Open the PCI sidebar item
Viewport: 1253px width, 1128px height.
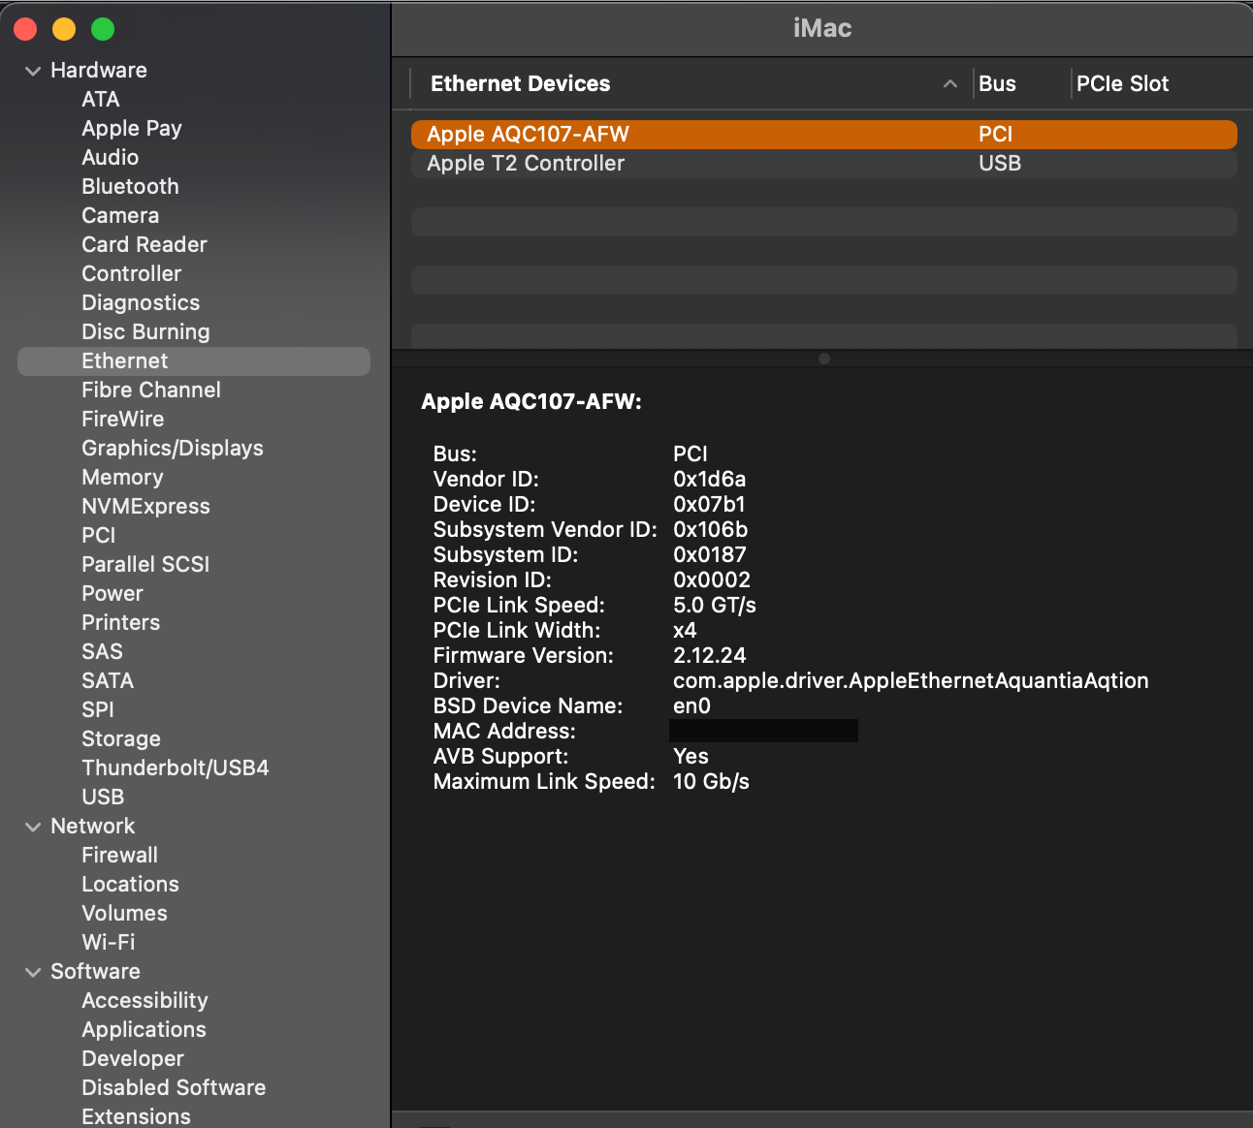(99, 536)
